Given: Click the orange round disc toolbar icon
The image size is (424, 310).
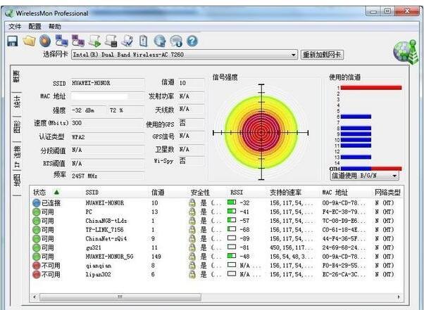Looking at the screenshot, I should 45,41.
